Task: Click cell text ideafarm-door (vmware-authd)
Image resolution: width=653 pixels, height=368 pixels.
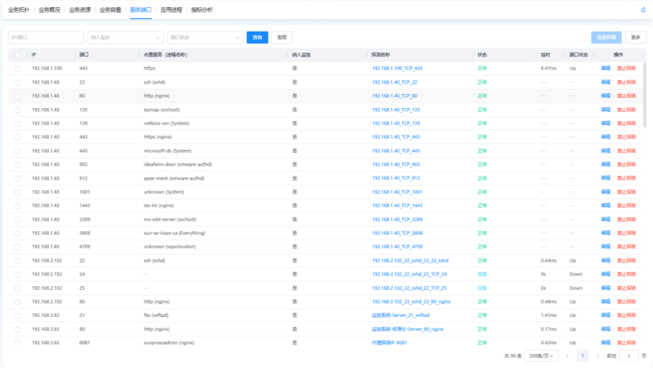Action: point(177,165)
